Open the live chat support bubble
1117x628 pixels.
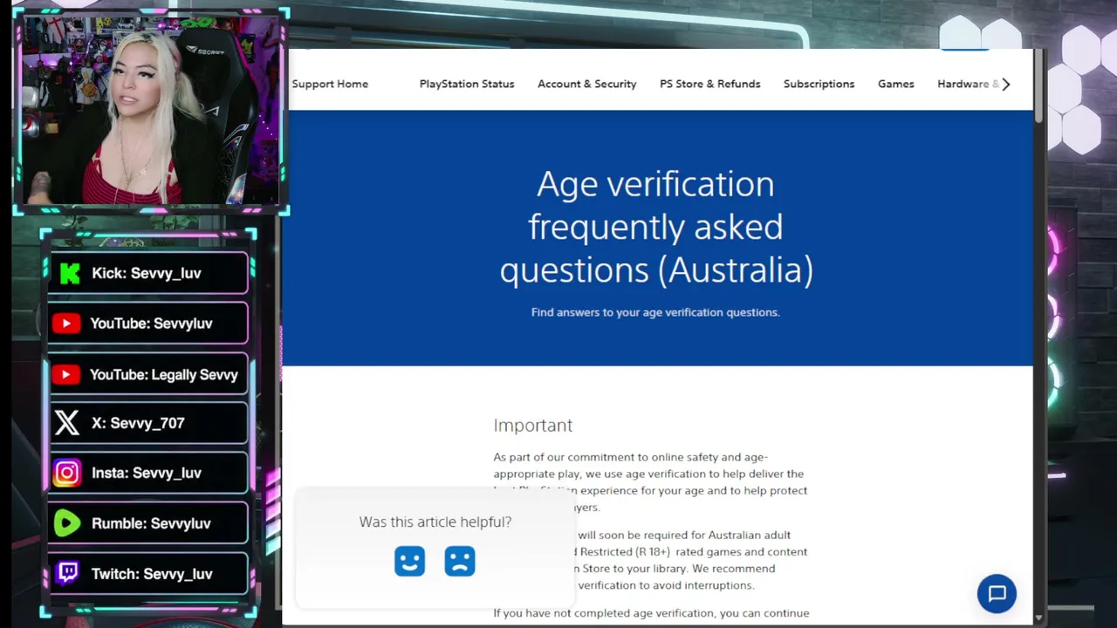pyautogui.click(x=997, y=594)
